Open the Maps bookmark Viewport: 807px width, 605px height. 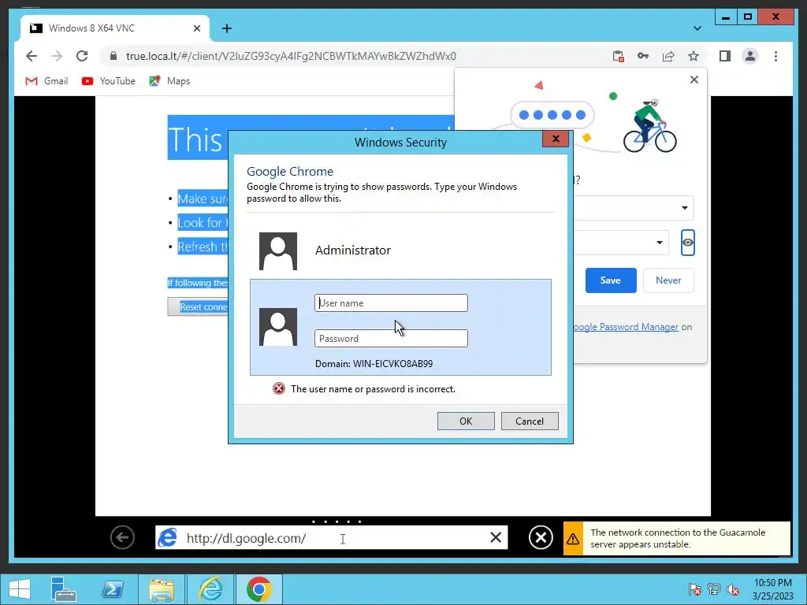[169, 81]
